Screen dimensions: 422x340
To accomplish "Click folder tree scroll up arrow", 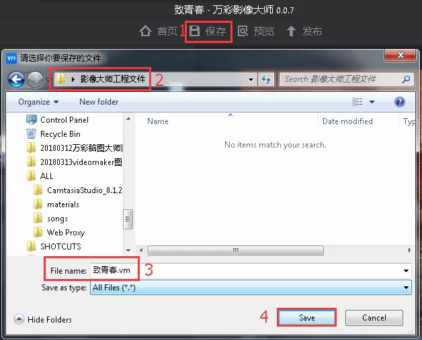I will (128, 119).
